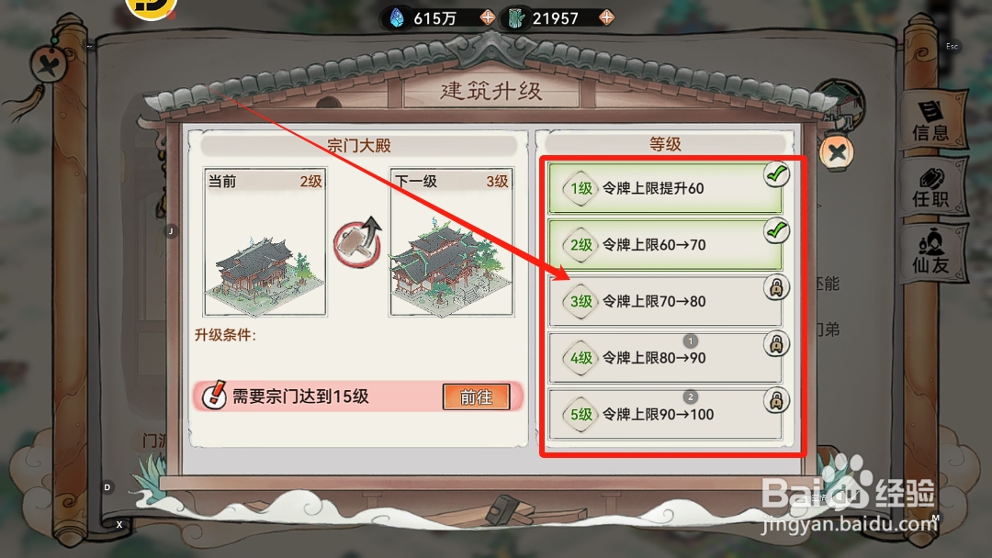
Task: Select the 4级 令牌上限80→90 row
Action: click(665, 358)
